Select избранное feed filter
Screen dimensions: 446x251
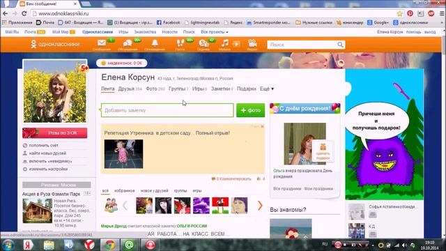tap(124, 190)
